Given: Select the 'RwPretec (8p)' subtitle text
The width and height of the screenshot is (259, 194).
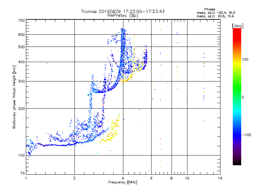Looking at the screenshot, I should point(123,16).
